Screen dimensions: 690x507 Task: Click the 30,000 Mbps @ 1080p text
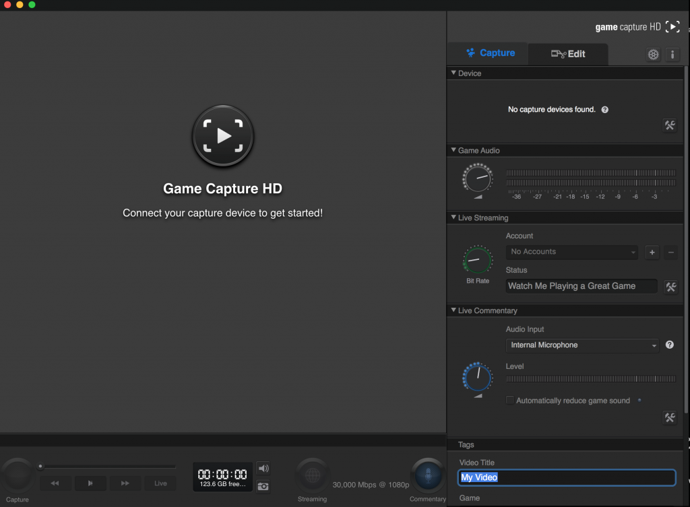371,485
